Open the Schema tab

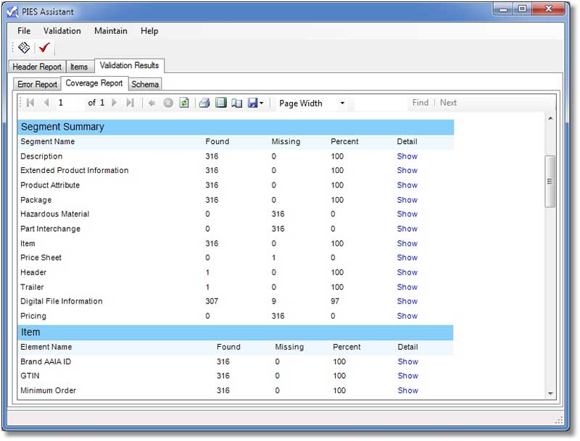(x=145, y=84)
